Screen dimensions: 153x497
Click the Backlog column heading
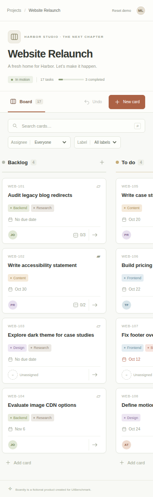[18, 162]
